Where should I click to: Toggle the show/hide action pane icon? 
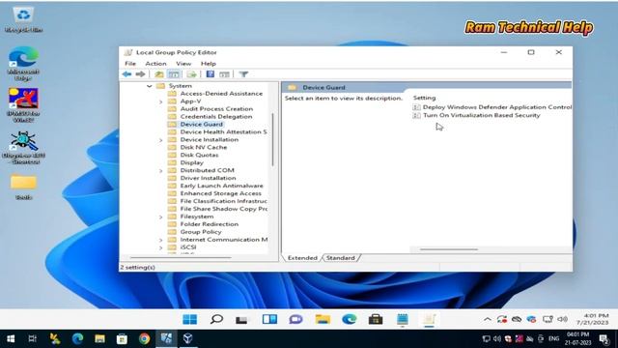coord(224,74)
